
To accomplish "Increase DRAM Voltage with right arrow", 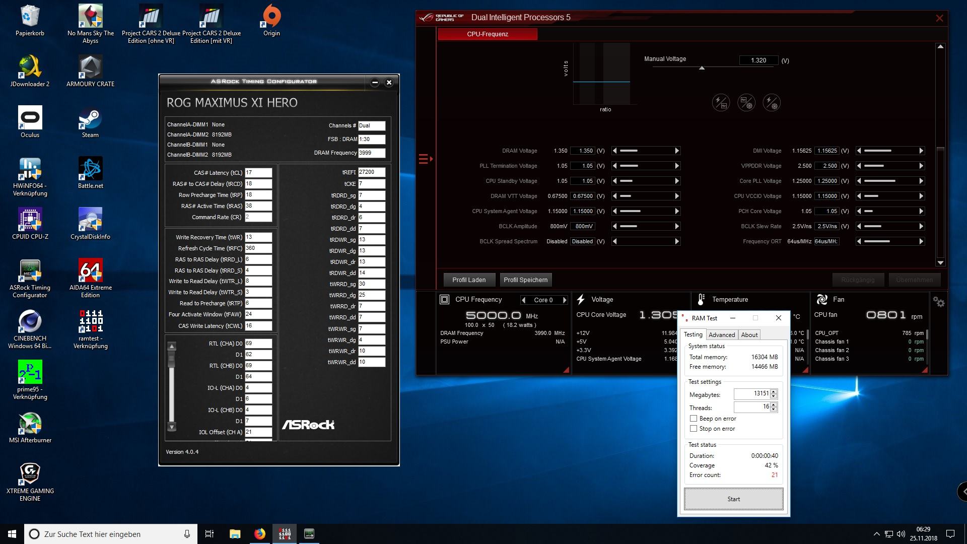I will (677, 151).
